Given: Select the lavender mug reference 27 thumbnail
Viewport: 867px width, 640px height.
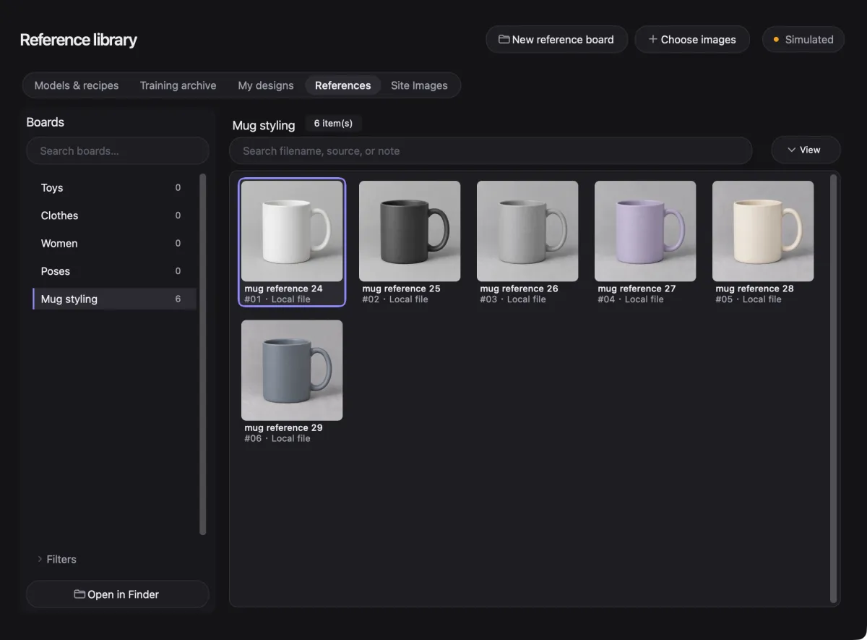Looking at the screenshot, I should tap(645, 231).
